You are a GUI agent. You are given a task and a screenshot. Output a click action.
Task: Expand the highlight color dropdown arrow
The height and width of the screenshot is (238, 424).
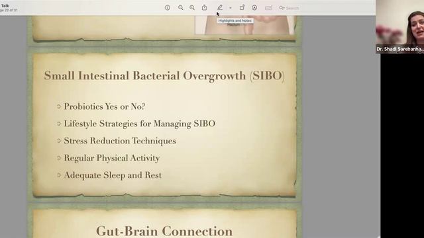click(231, 8)
